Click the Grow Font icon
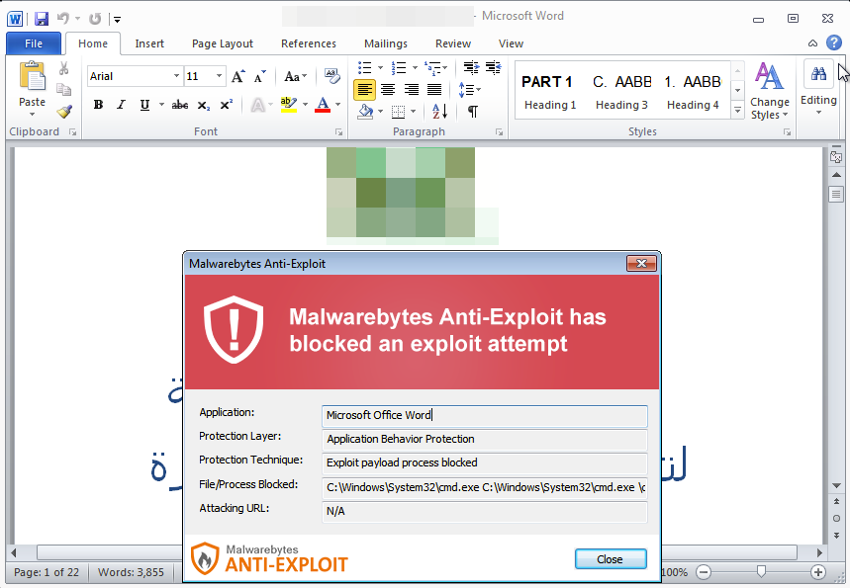The width and height of the screenshot is (850, 588). 237,76
